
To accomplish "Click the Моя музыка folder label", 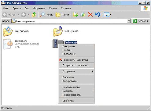I will click(x=72, y=31).
